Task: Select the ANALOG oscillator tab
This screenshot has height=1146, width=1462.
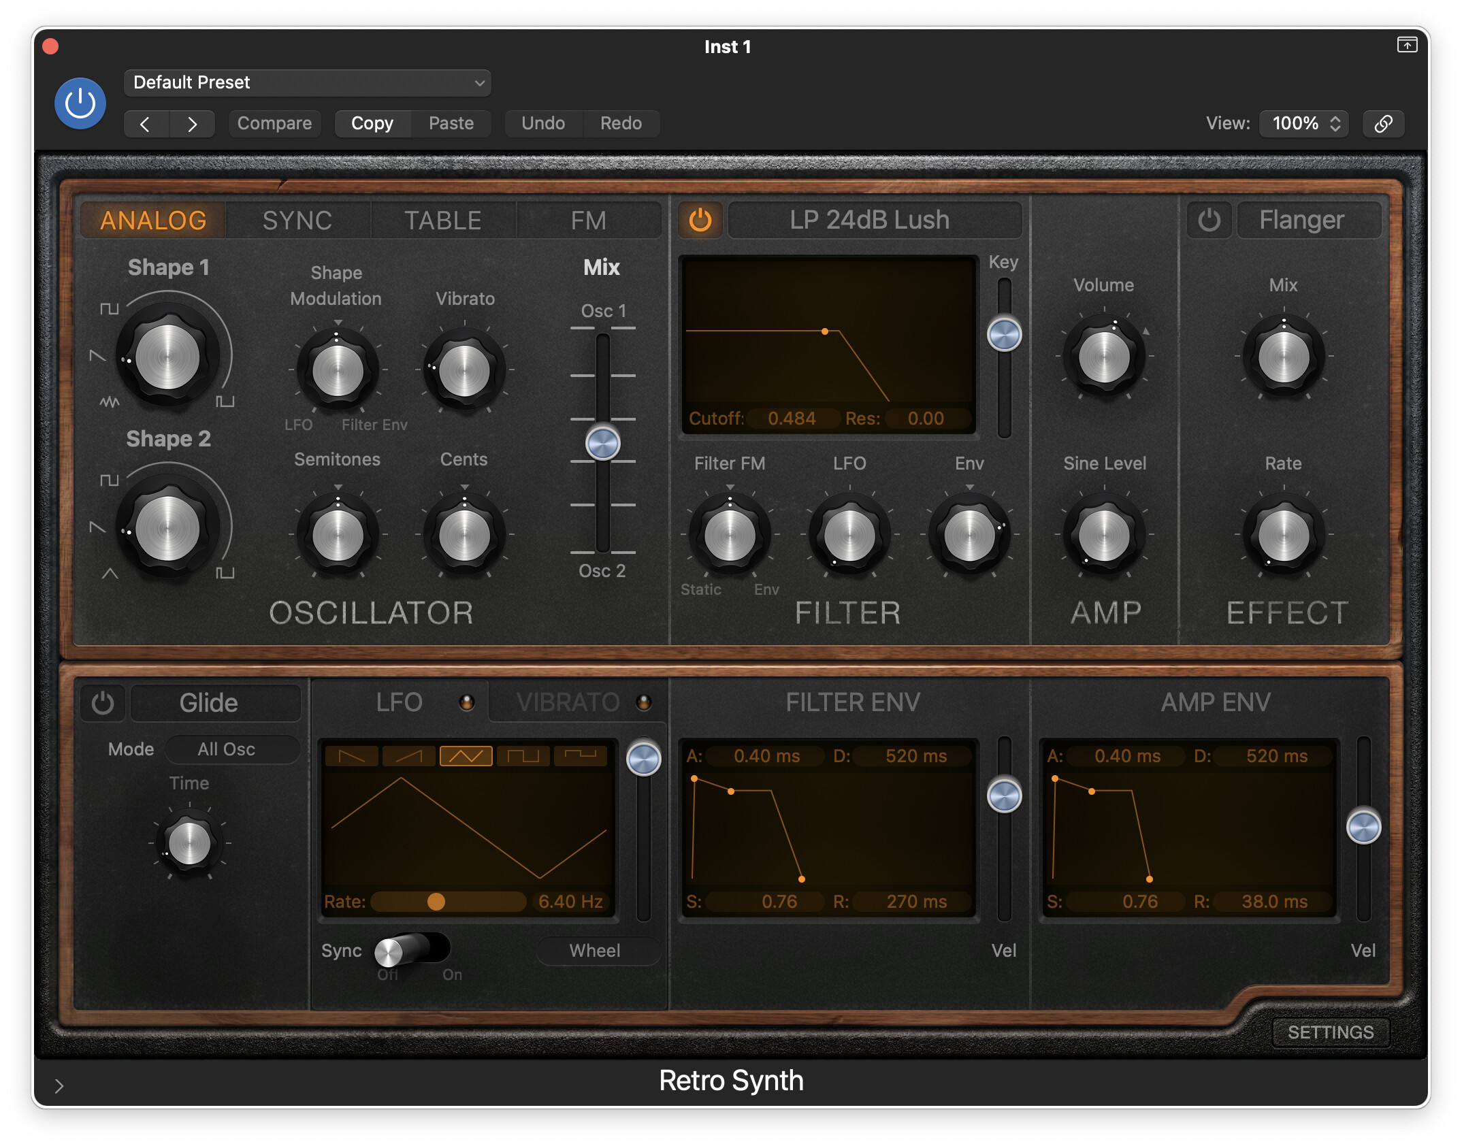Action: coord(153,220)
